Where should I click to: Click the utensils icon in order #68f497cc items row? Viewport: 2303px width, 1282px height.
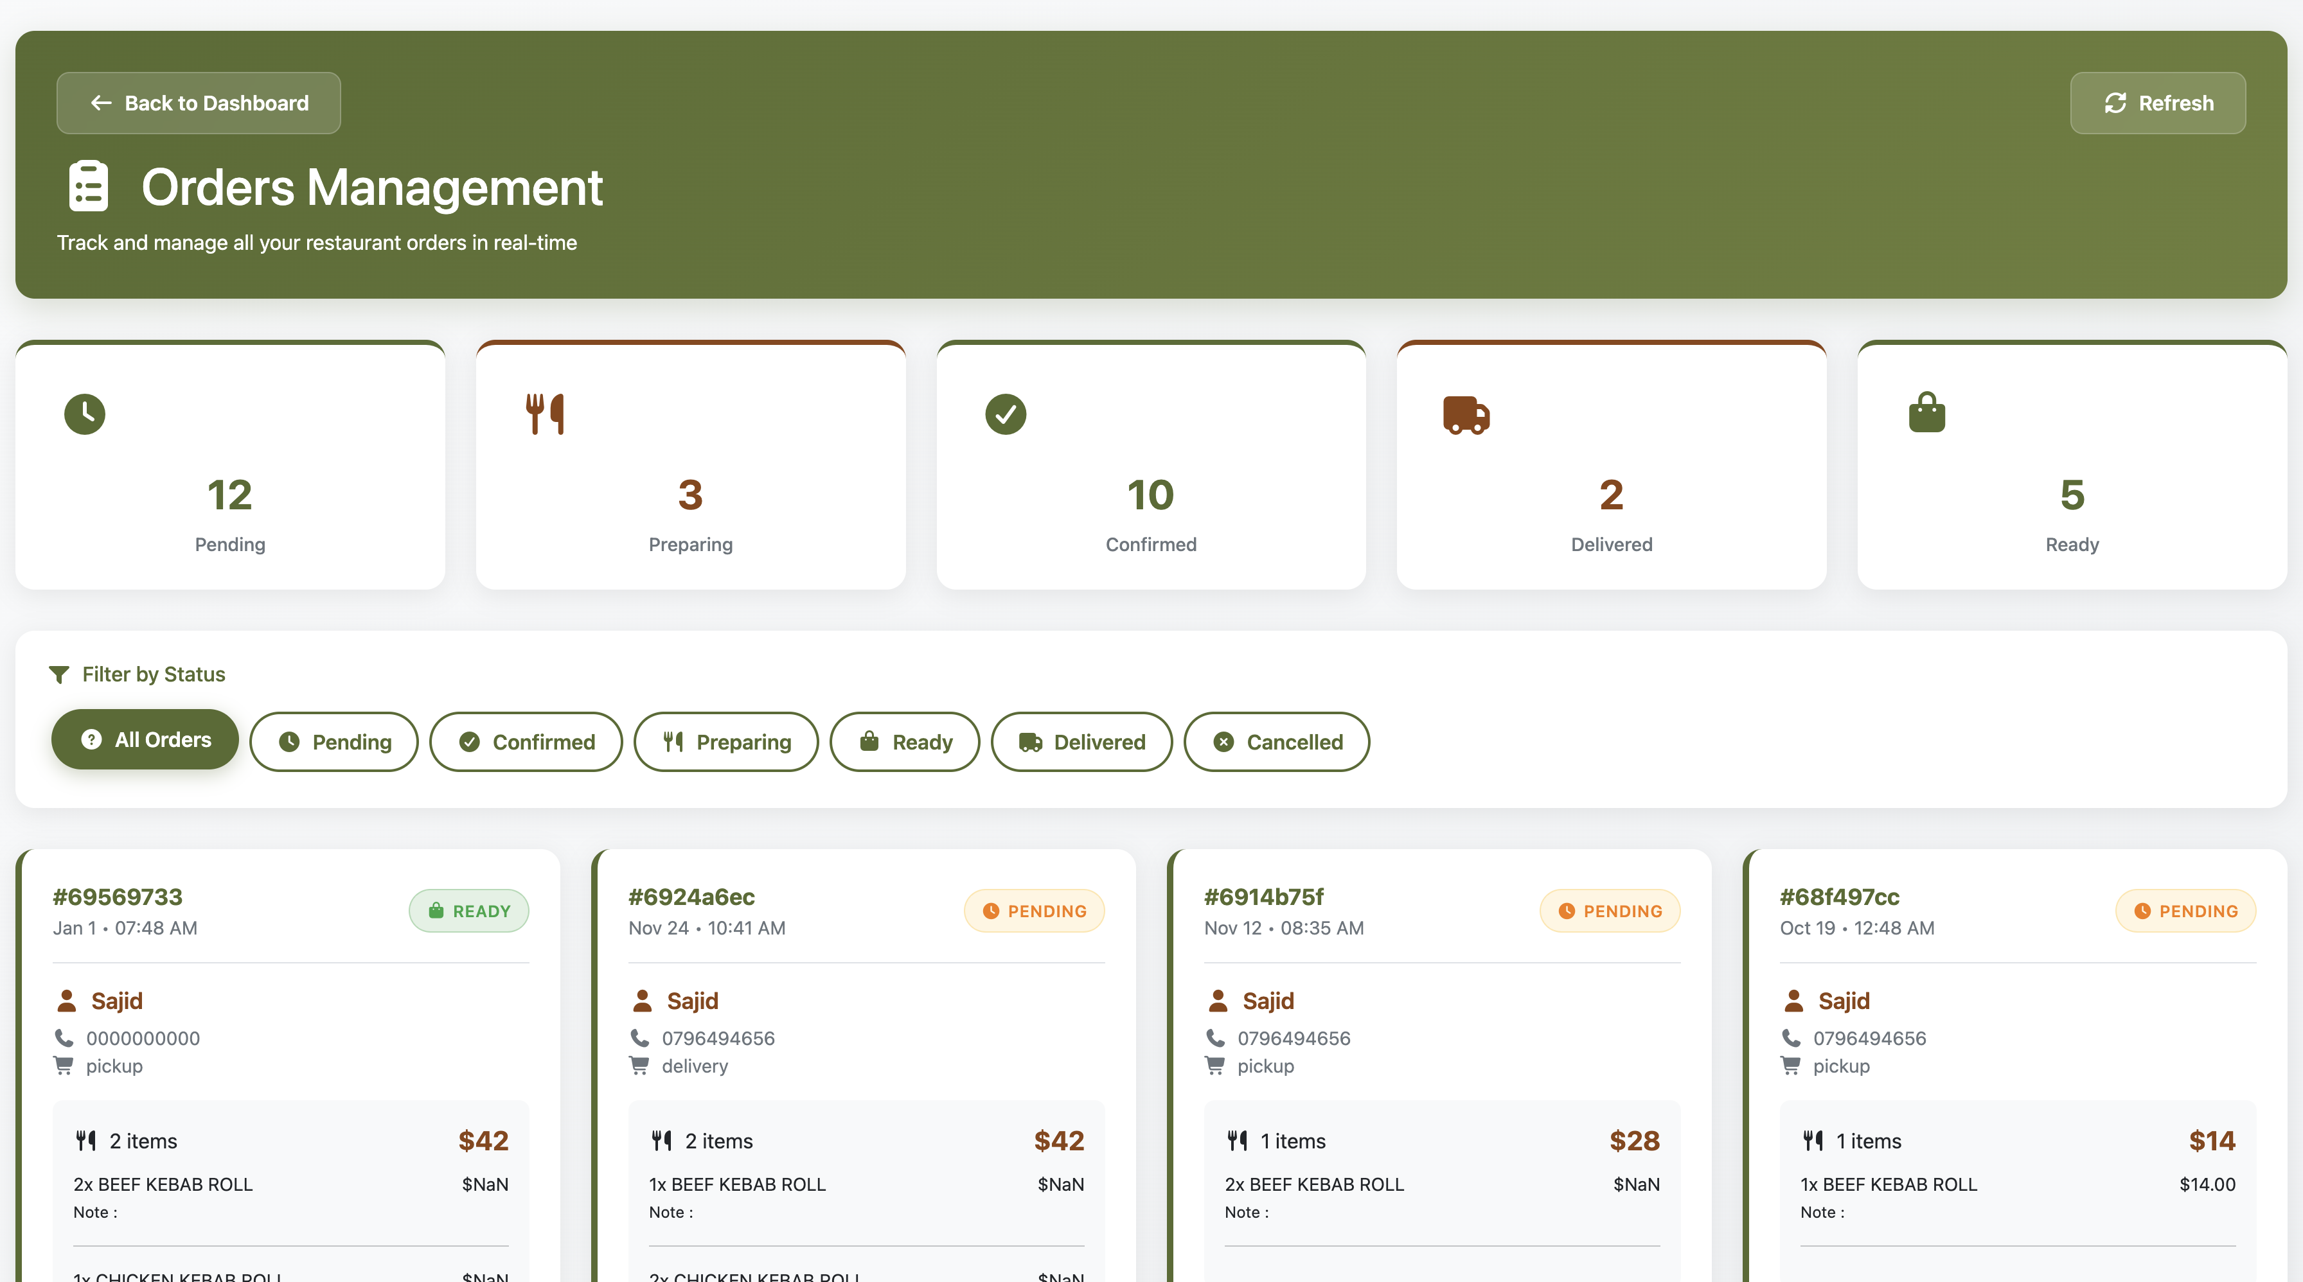1813,1141
